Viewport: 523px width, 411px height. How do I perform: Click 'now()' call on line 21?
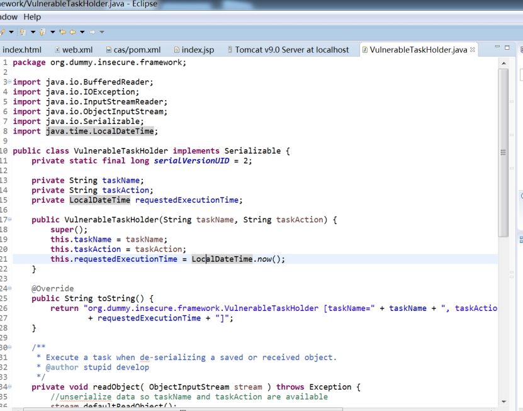[269, 259]
